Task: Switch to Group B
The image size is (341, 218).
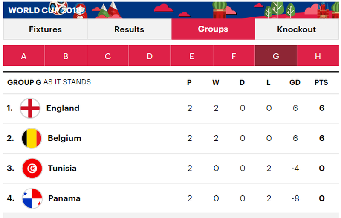Action: point(66,56)
